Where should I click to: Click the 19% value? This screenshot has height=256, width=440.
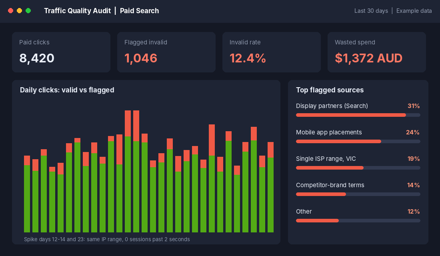414,158
